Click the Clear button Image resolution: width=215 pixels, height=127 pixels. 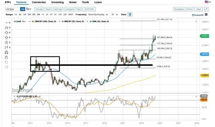(198, 9)
